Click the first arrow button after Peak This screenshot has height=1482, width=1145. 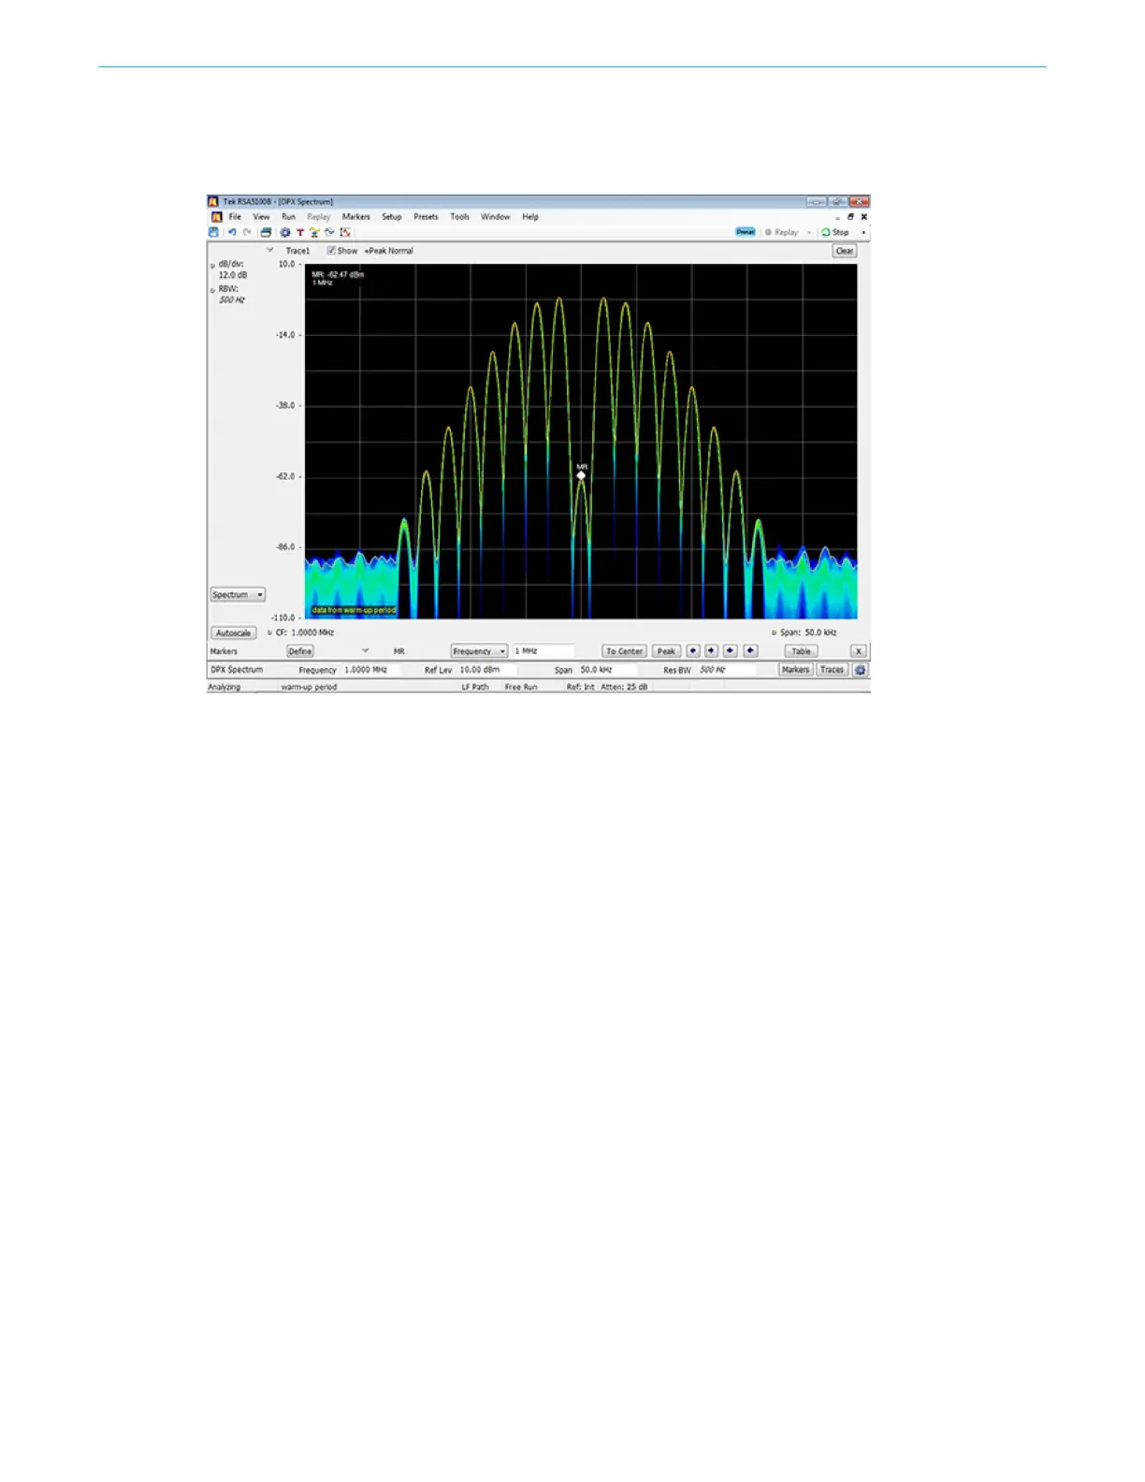[x=693, y=651]
